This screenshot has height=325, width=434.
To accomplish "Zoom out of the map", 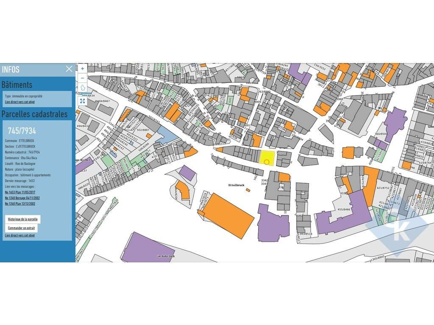I will click(82, 78).
